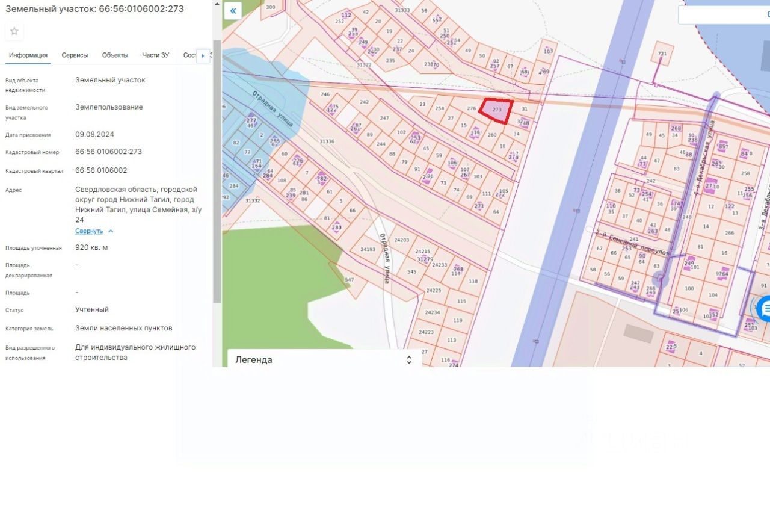The width and height of the screenshot is (770, 514).
Task: Click parcel 547 near the green area
Action: coord(349,280)
